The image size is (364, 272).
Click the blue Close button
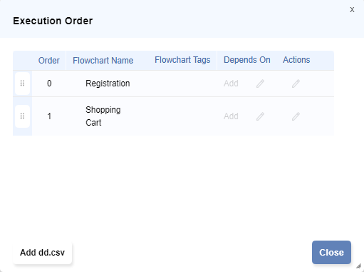(x=331, y=253)
